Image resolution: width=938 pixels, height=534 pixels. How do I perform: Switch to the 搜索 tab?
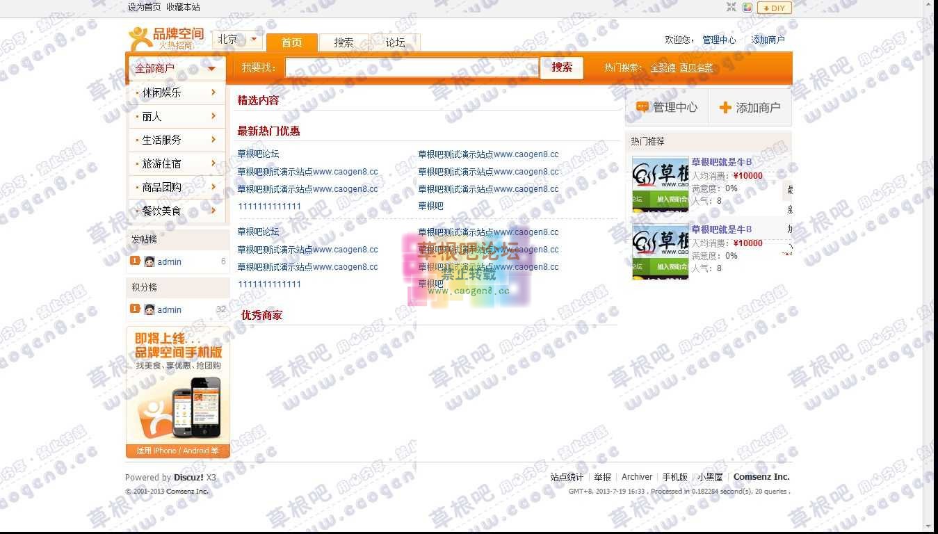(343, 42)
